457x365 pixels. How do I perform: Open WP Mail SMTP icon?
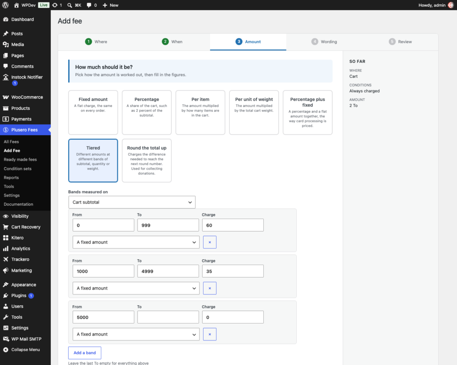(5, 339)
